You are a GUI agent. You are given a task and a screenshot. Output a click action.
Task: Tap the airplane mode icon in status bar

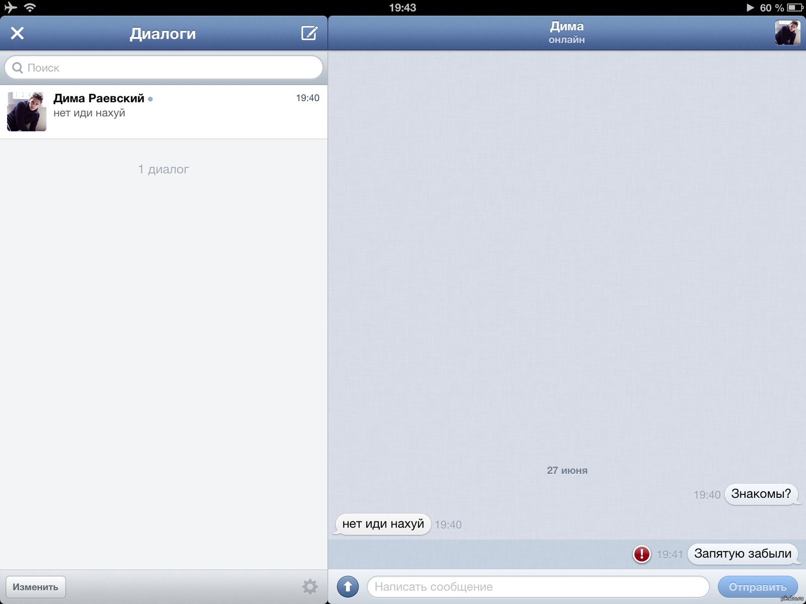pos(11,8)
